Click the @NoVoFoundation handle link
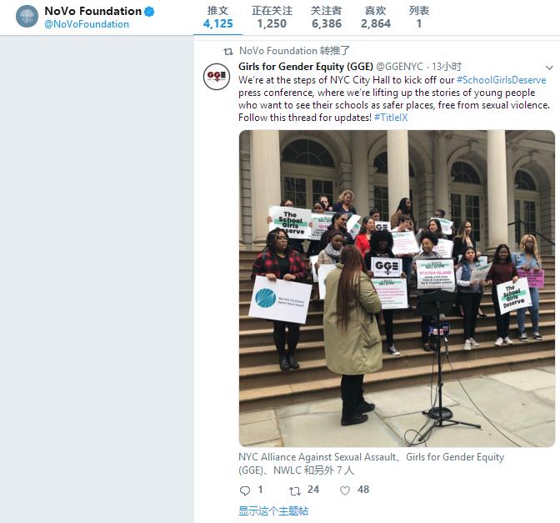 pos(87,24)
